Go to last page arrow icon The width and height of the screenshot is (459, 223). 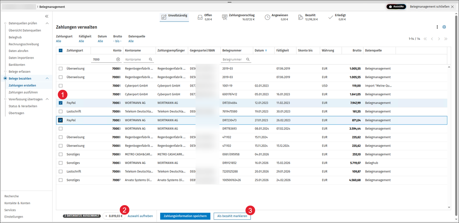tap(446, 39)
